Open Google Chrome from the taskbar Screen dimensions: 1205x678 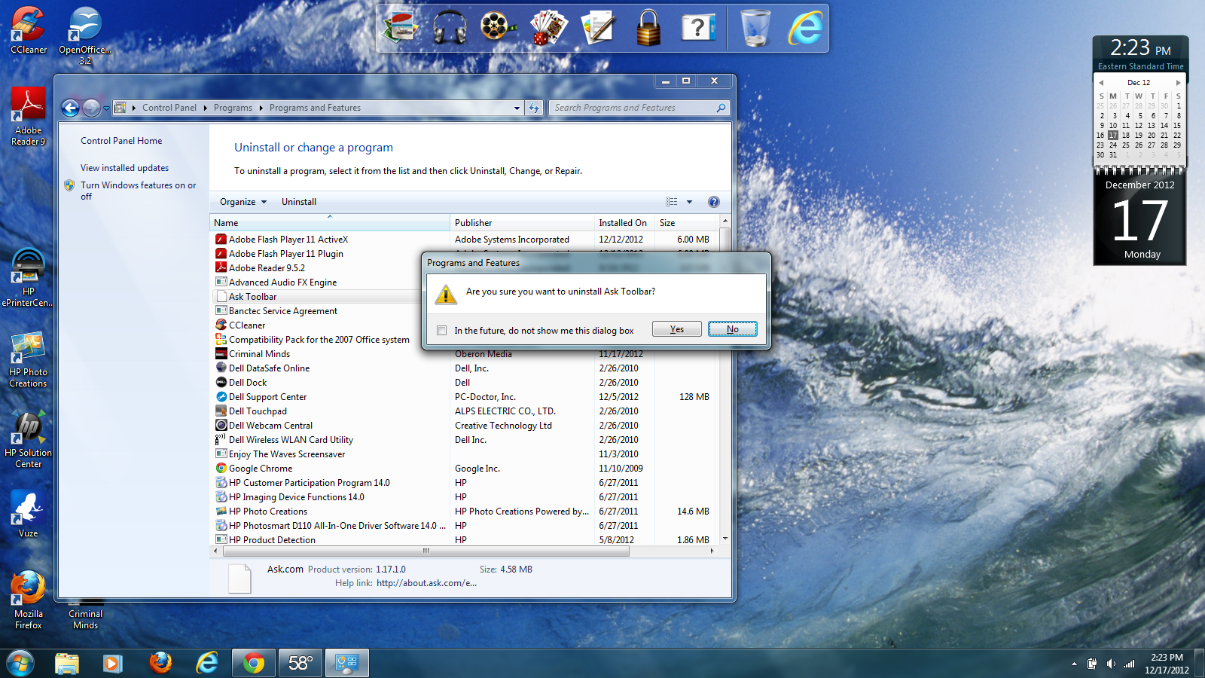(254, 663)
